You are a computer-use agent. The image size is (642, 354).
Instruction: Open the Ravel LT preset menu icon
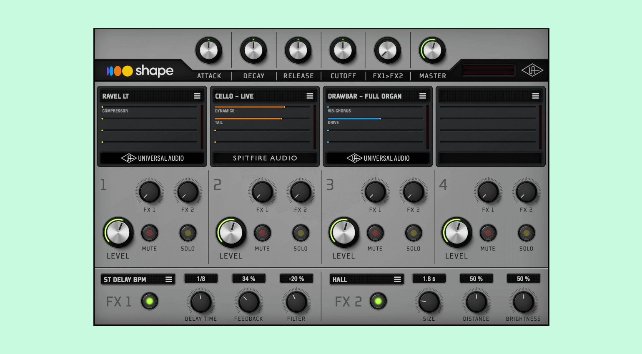click(x=197, y=96)
